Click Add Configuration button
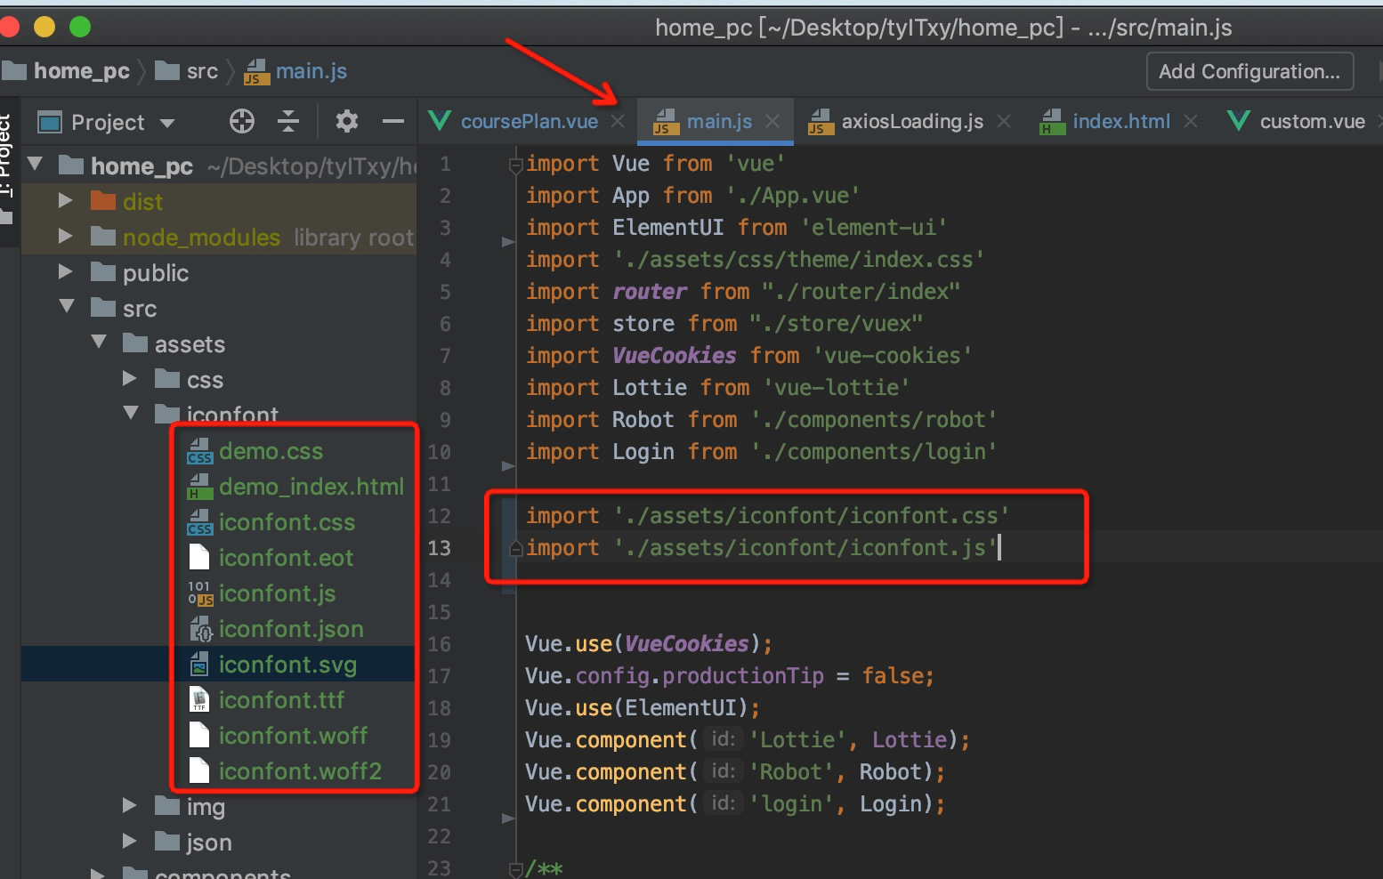Viewport: 1383px width, 879px height. 1250,71
